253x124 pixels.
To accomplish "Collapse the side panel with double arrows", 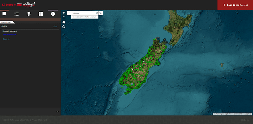I will coord(57,111).
